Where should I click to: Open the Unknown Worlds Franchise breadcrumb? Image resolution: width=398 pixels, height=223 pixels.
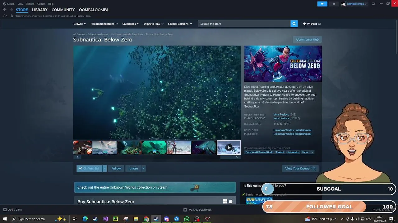pyautogui.click(x=127, y=34)
